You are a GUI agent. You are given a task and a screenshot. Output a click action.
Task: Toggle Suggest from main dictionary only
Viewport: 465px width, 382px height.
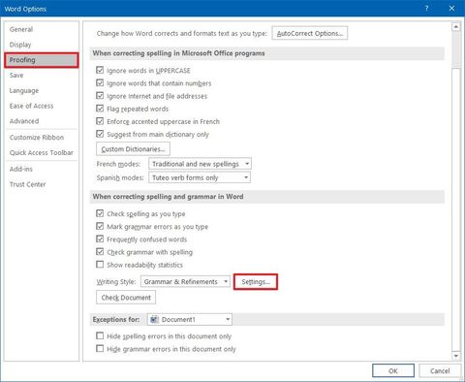point(100,134)
